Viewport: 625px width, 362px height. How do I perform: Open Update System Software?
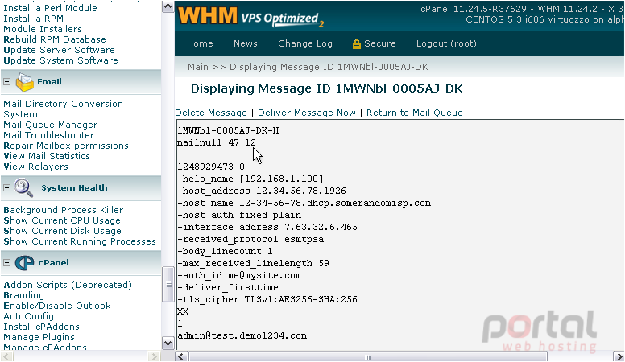pyautogui.click(x=60, y=60)
